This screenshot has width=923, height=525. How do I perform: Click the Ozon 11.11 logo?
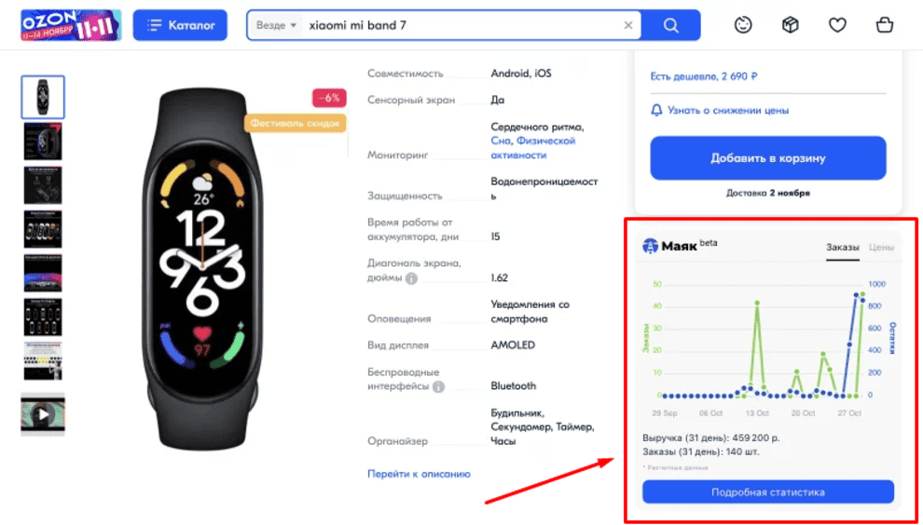tap(71, 25)
